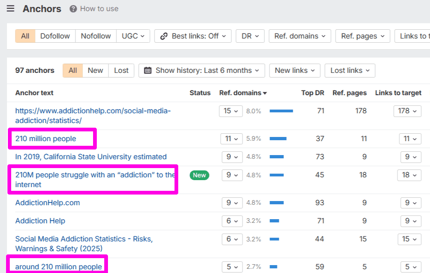430x273 pixels.
Task: Open the Ref. pages filter dropdown
Action: (362, 36)
